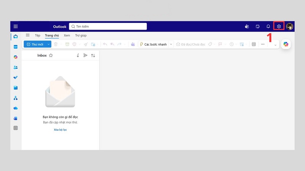
Task: Open the notifications bell
Action: 268,26
